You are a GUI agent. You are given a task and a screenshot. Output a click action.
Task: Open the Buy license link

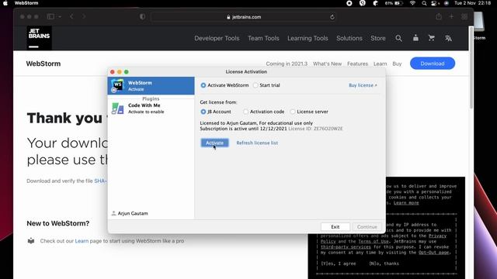click(363, 85)
